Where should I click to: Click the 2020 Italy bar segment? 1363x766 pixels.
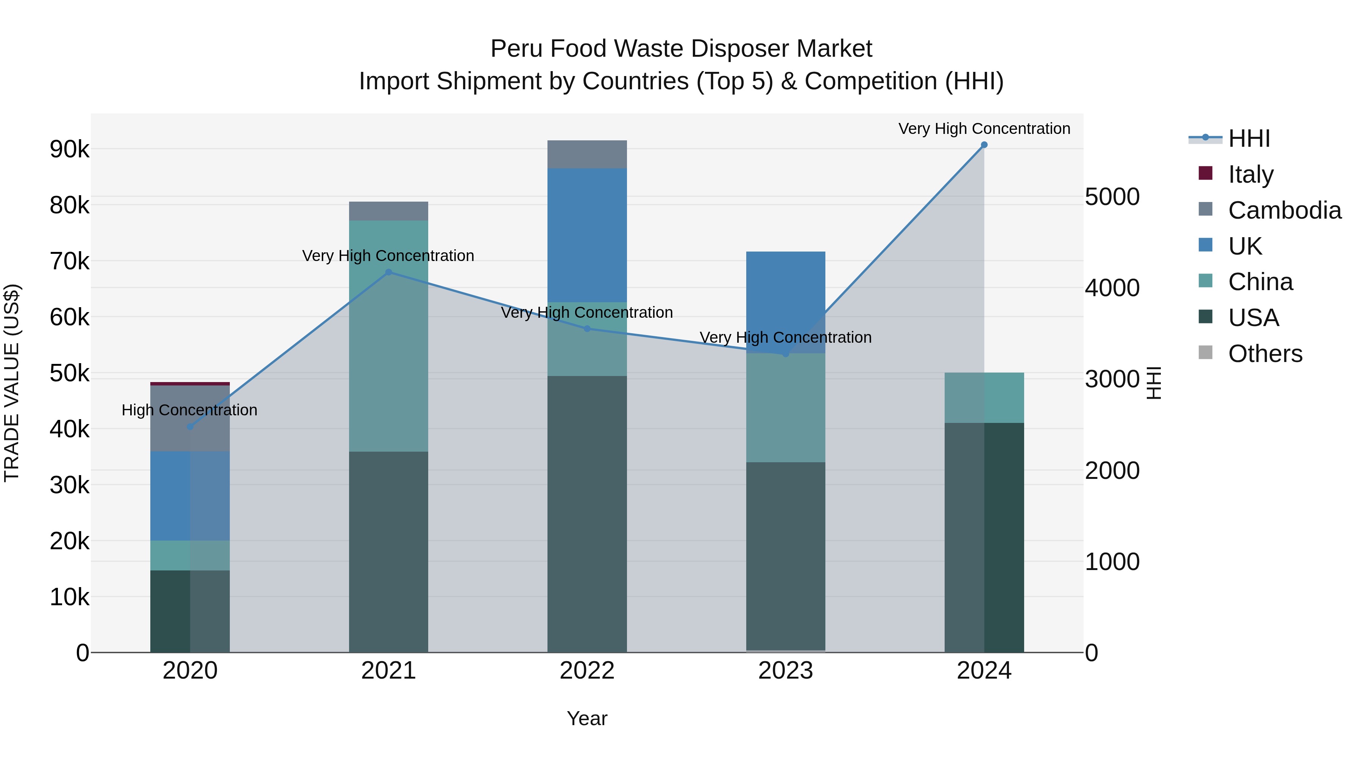(190, 384)
